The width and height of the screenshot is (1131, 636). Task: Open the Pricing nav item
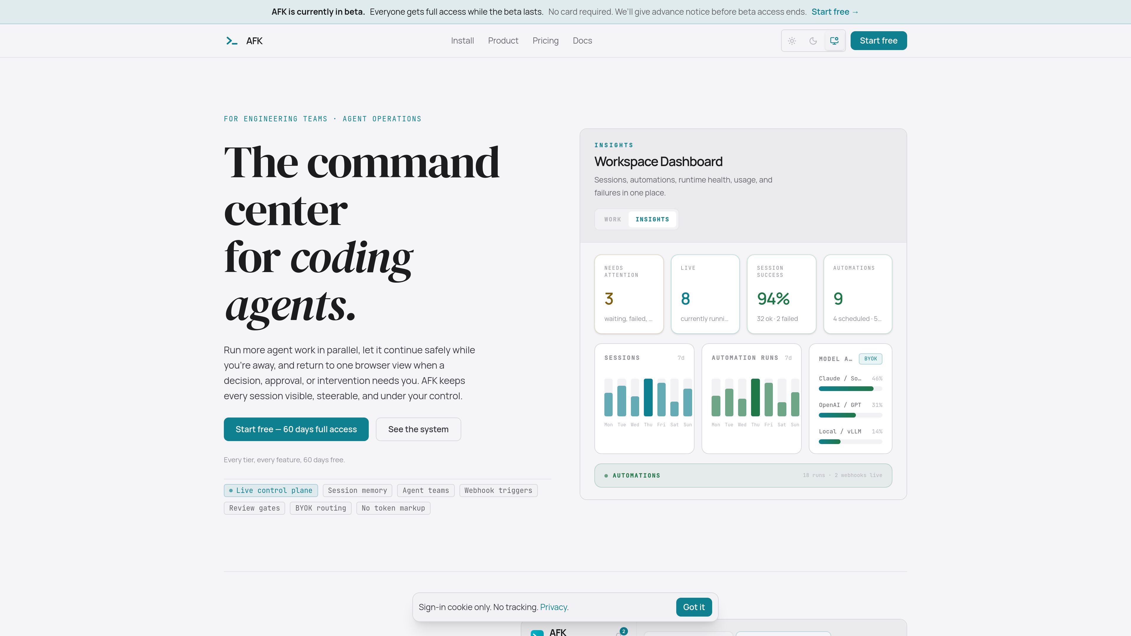[x=545, y=41]
